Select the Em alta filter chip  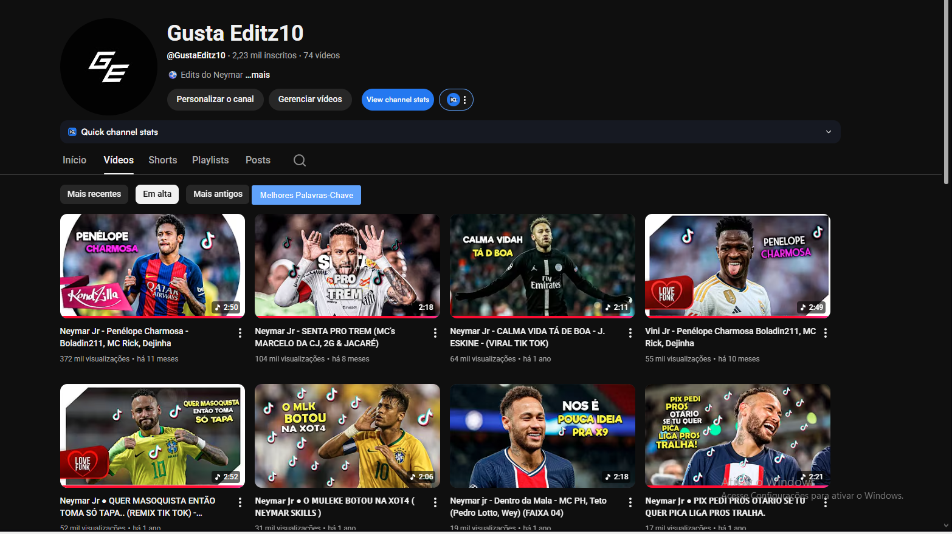(157, 194)
